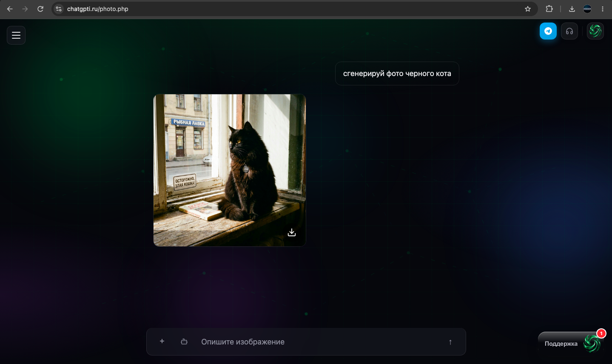
Task: Click the headphones support icon
Action: coord(569,31)
